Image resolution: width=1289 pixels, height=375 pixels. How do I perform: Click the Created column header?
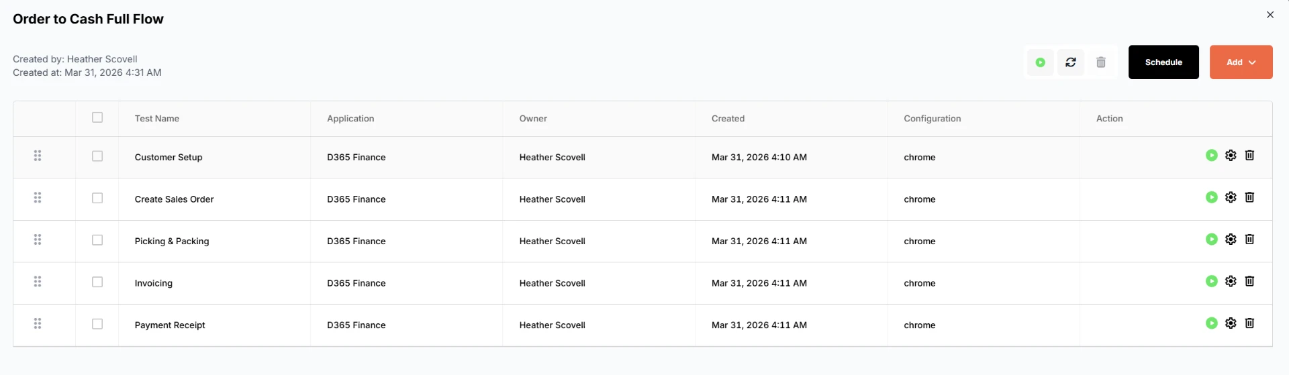(728, 119)
